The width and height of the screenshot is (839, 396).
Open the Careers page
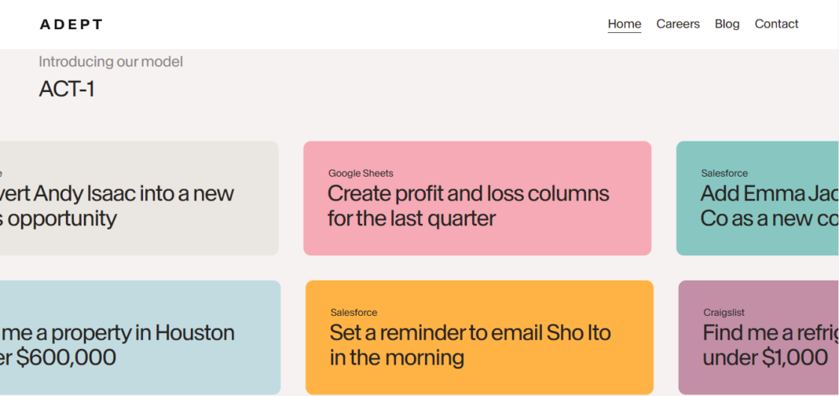(x=678, y=24)
